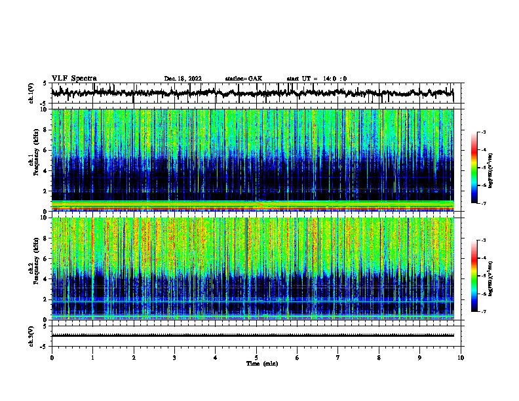
Task: Click the ch.2 spectrogram panel
Action: pos(252,269)
